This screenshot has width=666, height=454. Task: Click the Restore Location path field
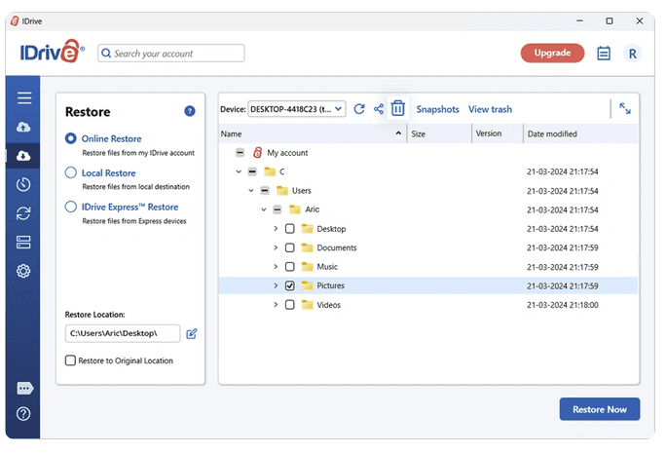click(x=123, y=333)
